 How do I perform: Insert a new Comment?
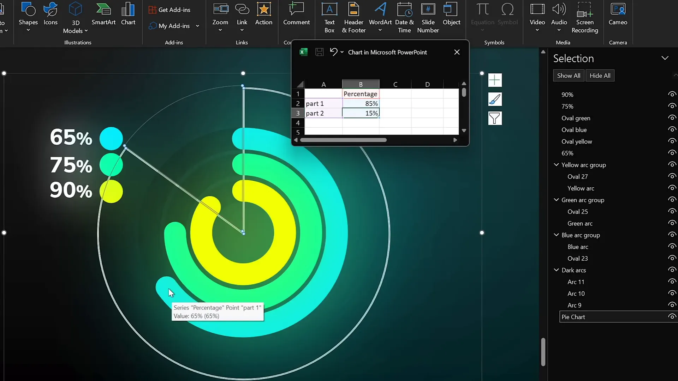296,14
